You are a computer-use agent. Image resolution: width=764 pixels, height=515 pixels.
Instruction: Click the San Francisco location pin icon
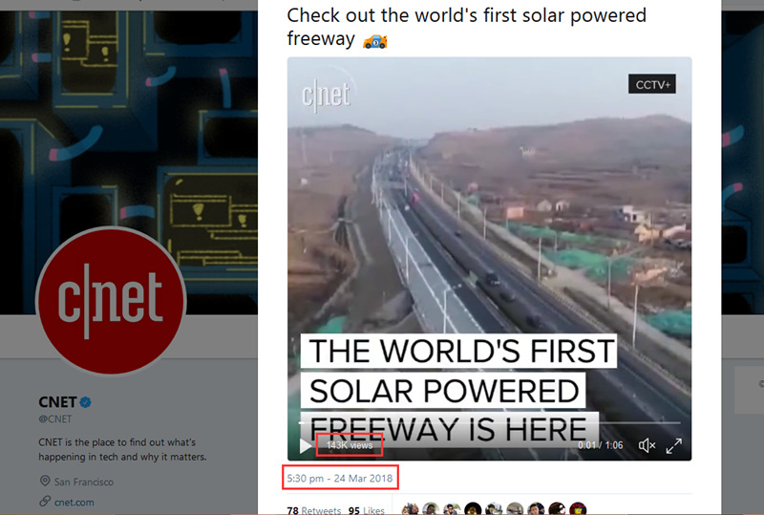point(44,481)
